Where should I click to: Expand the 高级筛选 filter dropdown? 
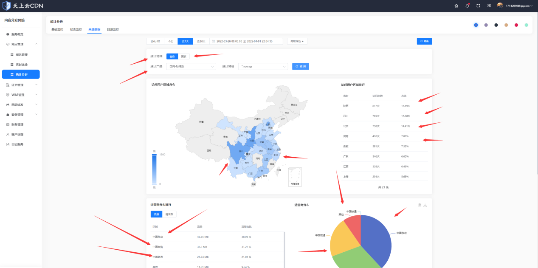297,41
